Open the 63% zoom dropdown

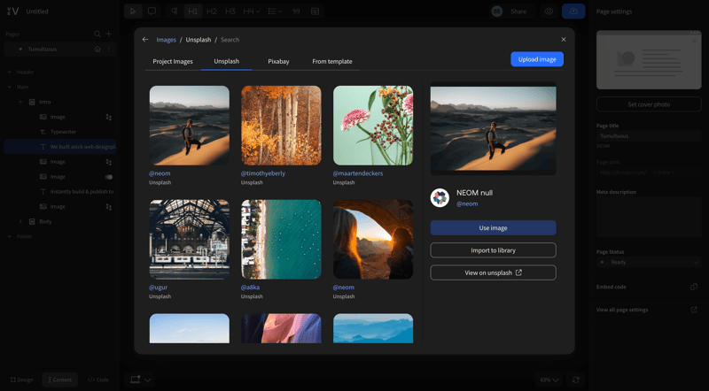coord(549,379)
